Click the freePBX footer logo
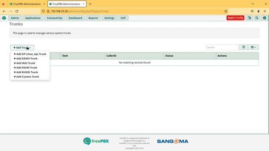This screenshot has width=269, height=151. click(96, 141)
